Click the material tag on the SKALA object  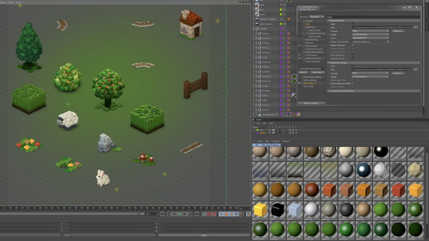[293, 95]
